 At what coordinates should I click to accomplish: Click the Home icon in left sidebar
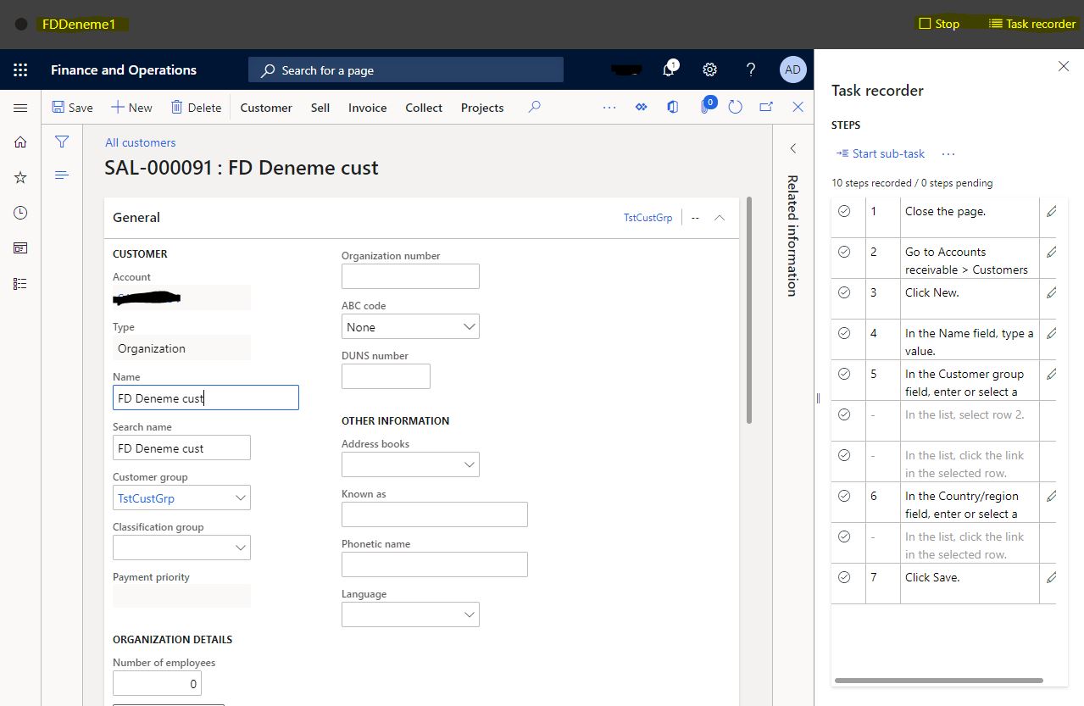click(x=20, y=142)
